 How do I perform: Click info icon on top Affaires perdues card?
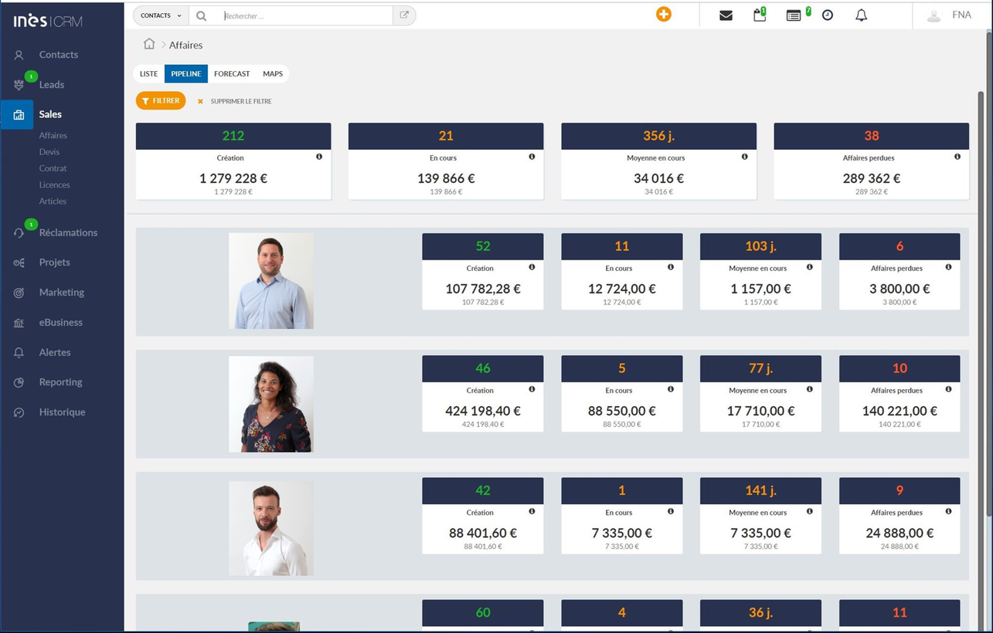[x=957, y=157]
